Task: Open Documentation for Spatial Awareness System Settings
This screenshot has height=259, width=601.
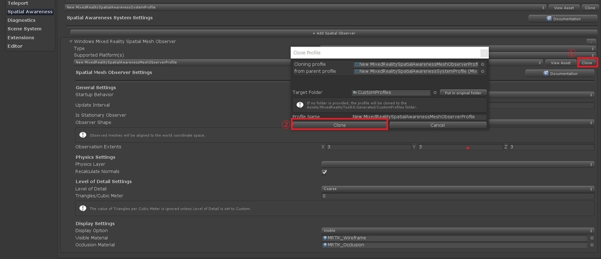Action: click(x=562, y=18)
